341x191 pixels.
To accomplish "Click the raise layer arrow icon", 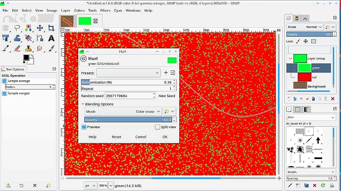I will [x=301, y=99].
